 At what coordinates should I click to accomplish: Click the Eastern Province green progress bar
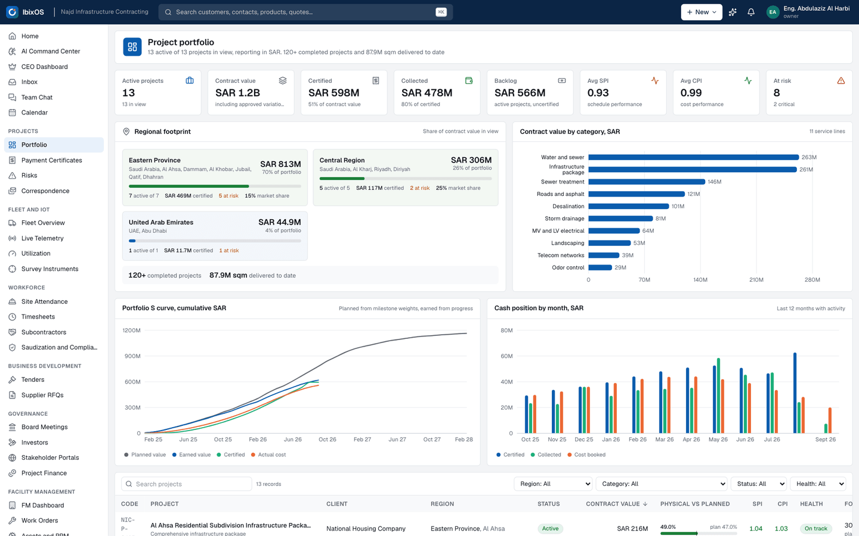point(189,186)
